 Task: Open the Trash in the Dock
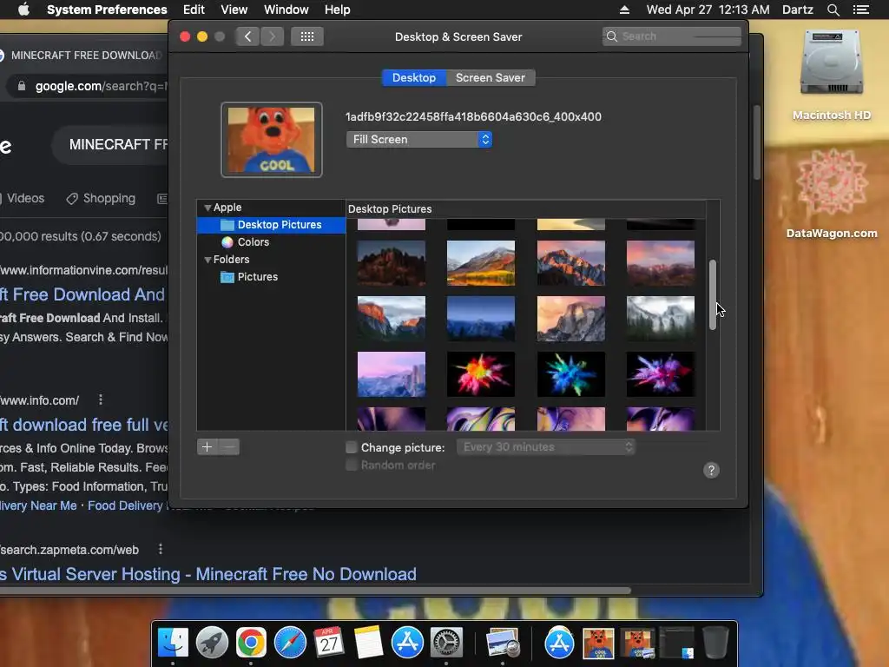pyautogui.click(x=715, y=644)
